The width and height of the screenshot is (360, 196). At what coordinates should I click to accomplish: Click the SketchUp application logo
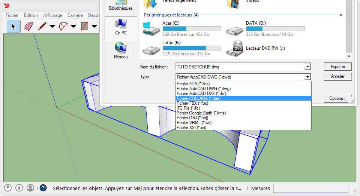pyautogui.click(x=7, y=6)
